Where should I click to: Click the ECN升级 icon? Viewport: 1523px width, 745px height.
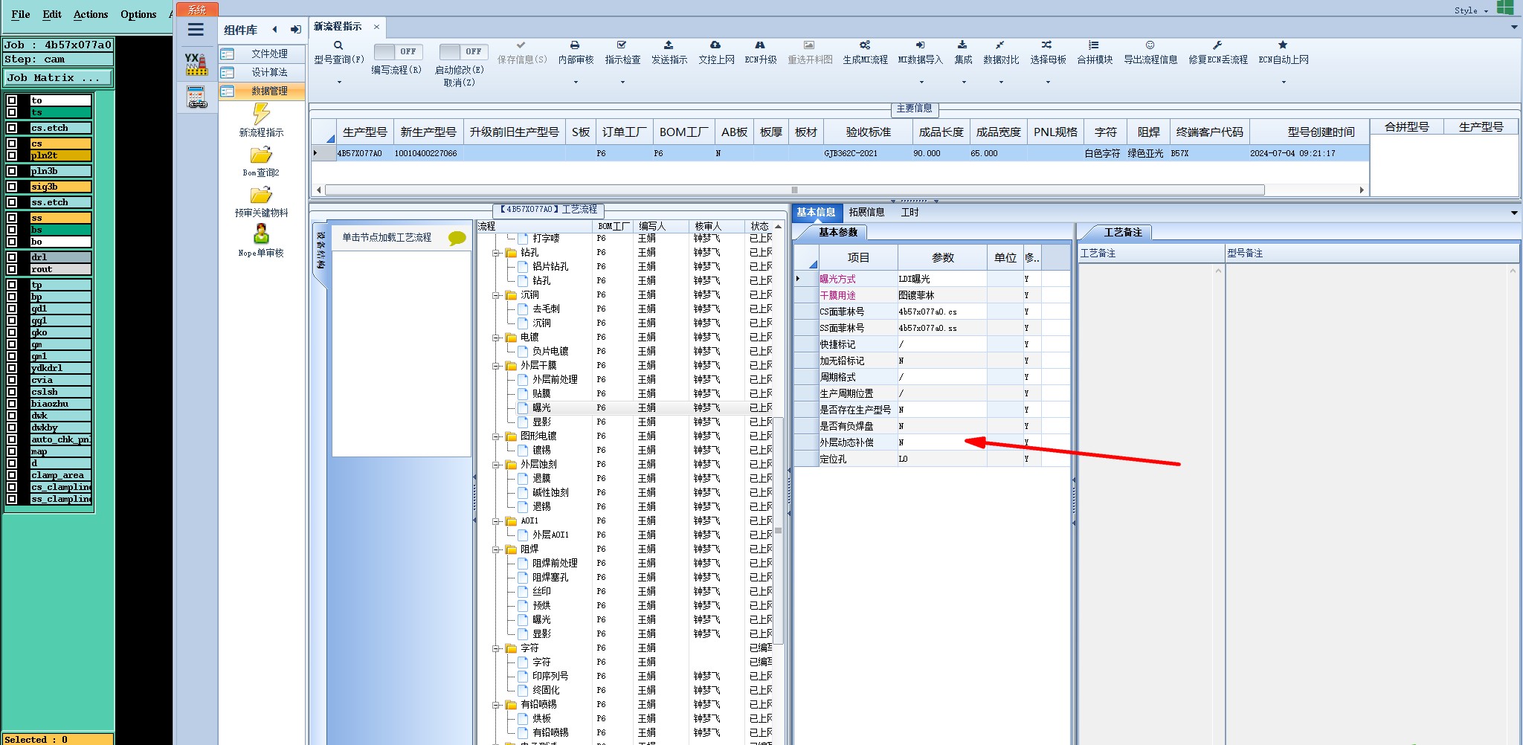760,45
